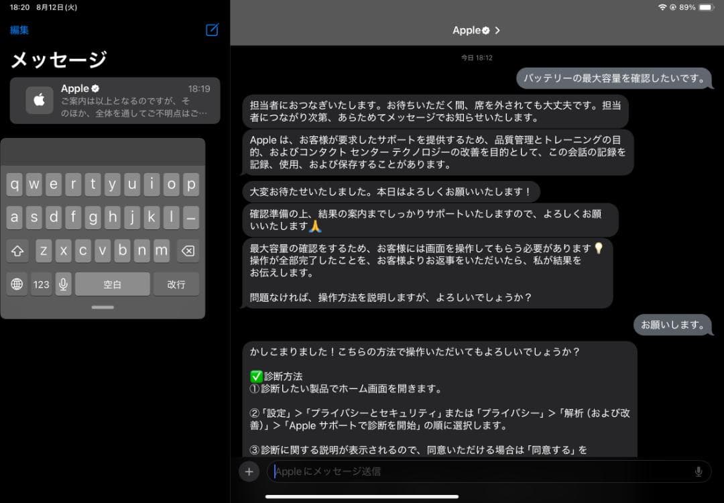
Task: Select the Apple conversation from the sidebar
Action: (114, 101)
